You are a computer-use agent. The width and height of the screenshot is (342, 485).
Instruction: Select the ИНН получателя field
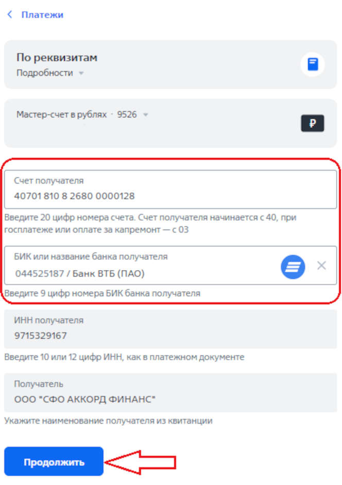tap(170, 329)
